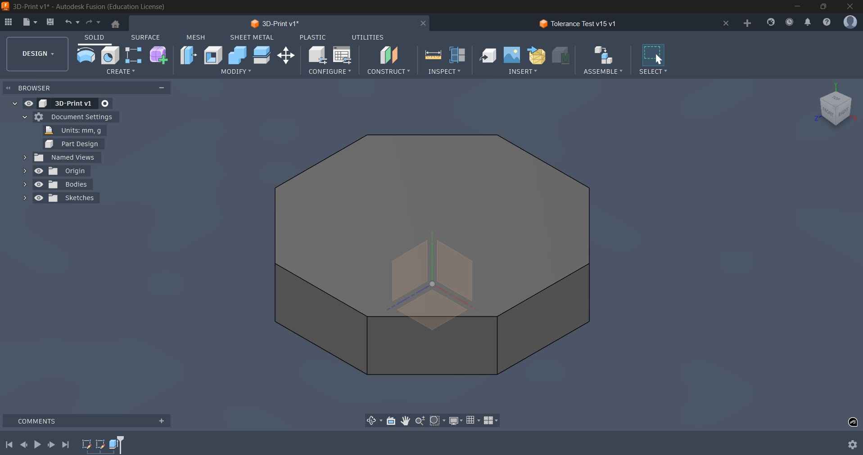Activate the Pan hand tool
Image resolution: width=863 pixels, height=455 pixels.
(406, 420)
